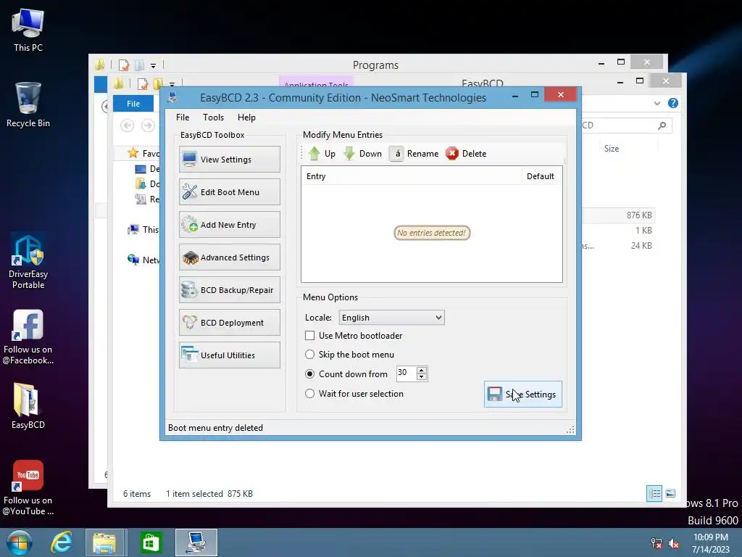
Task: Open the Windows Store taskbar icon
Action: coord(151,542)
